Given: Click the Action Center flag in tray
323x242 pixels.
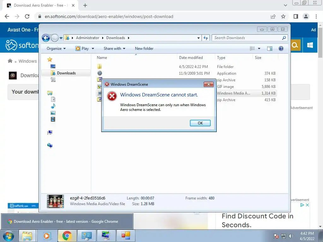Looking at the screenshot, I should [276, 236].
